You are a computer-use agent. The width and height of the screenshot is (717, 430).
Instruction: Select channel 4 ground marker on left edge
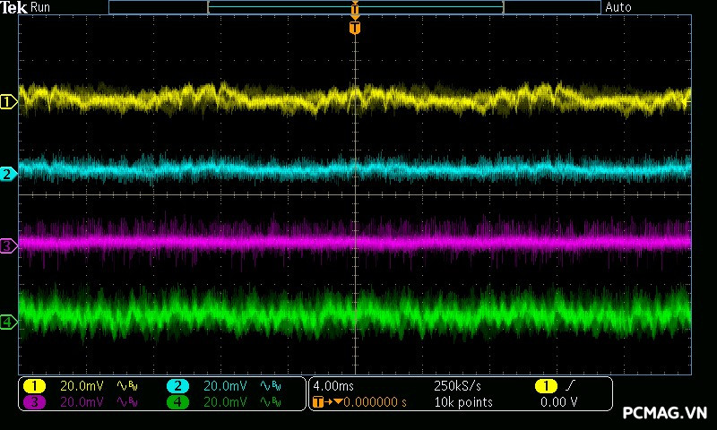click(x=8, y=322)
